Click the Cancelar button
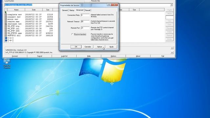Image resolution: width=210 pixels, height=118 pixels. point(88,47)
